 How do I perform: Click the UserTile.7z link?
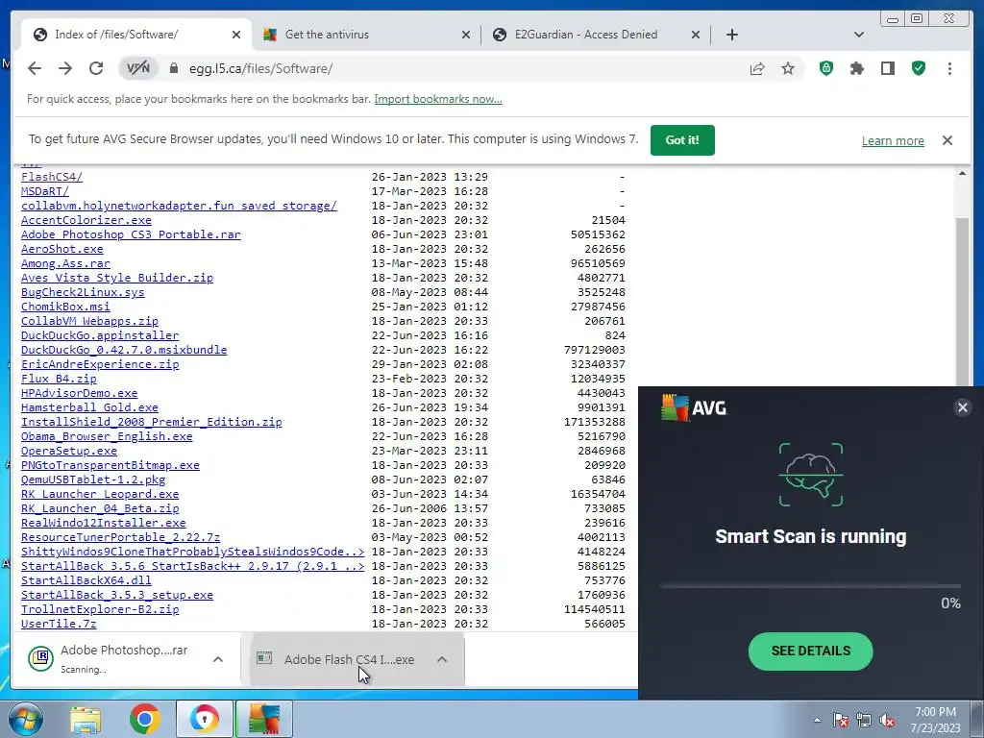(59, 625)
